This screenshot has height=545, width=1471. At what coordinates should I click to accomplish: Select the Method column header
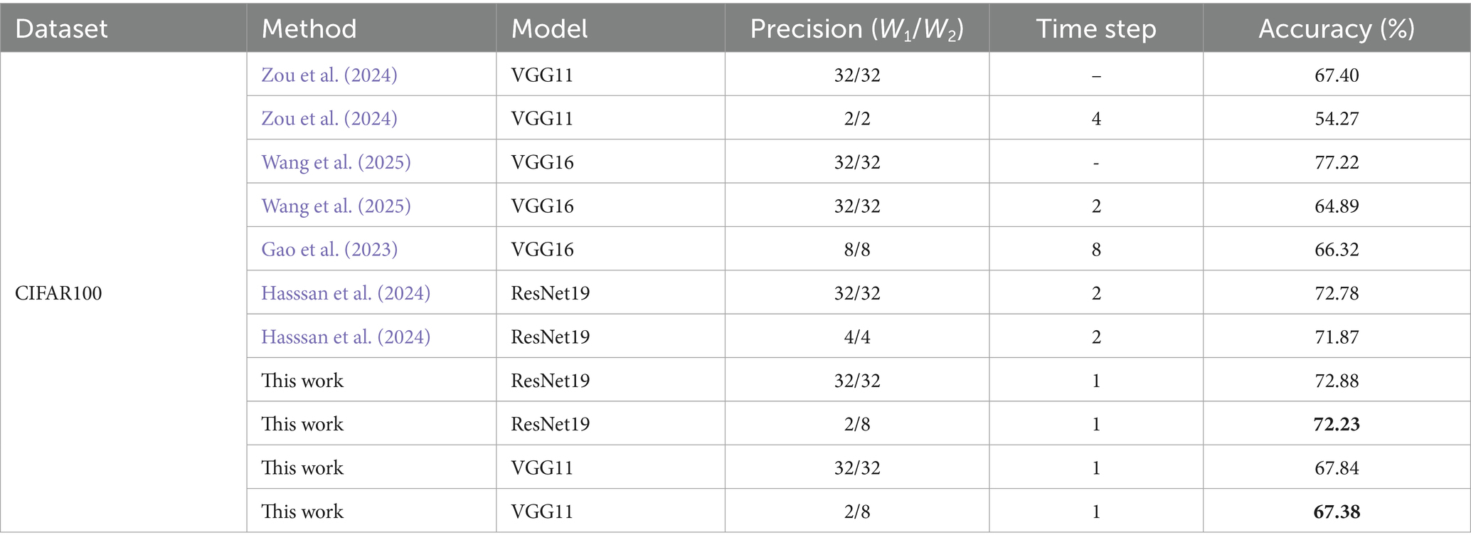pos(309,28)
